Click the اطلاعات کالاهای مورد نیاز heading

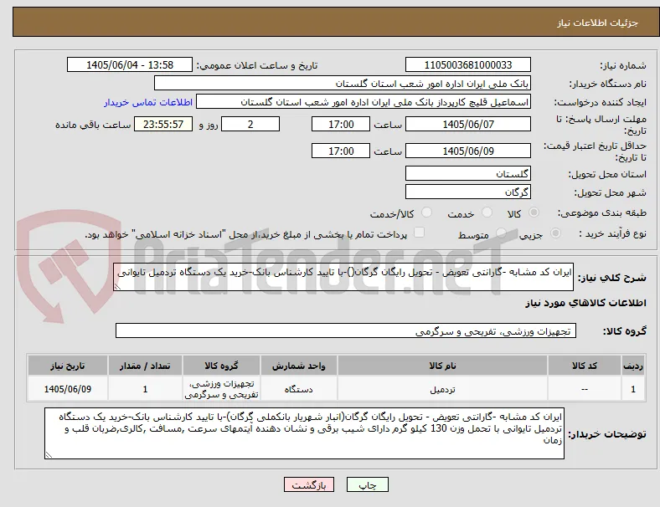coord(585,302)
